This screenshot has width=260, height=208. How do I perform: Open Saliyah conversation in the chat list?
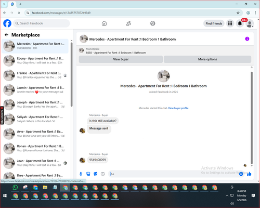point(35,119)
